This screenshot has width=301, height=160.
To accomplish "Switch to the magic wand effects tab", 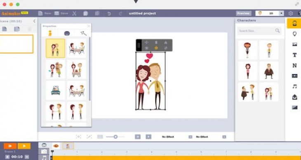I will click(x=84, y=33).
